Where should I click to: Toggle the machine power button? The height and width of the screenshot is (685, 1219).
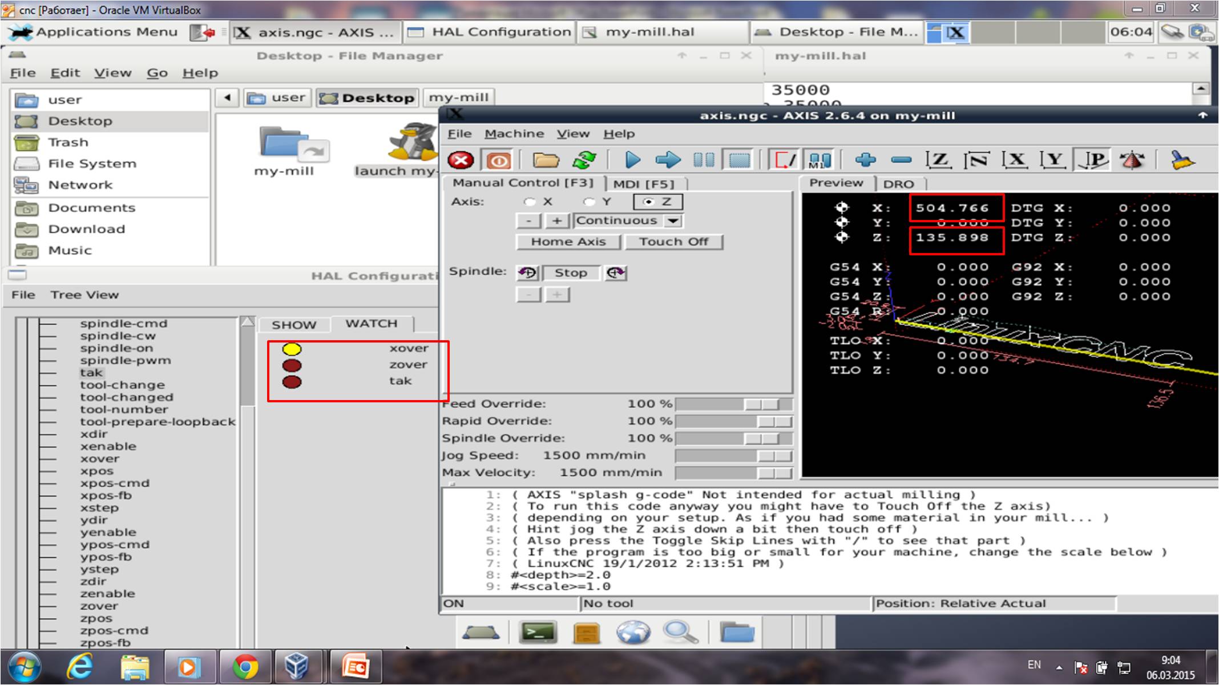(498, 161)
